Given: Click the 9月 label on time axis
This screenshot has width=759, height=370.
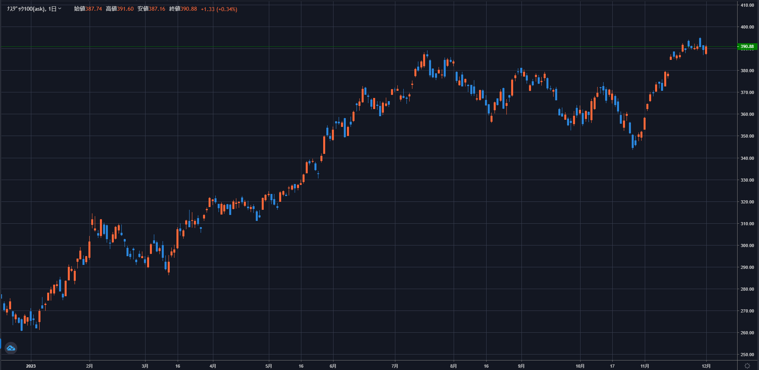Looking at the screenshot, I should (521, 366).
